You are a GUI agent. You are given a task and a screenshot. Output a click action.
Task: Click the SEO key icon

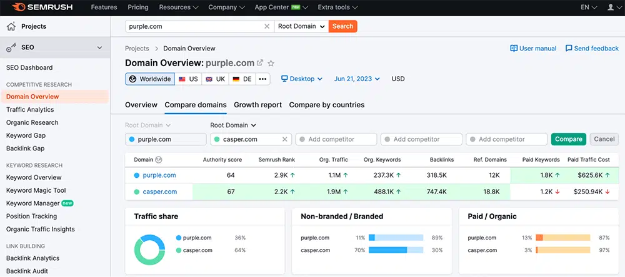click(11, 47)
